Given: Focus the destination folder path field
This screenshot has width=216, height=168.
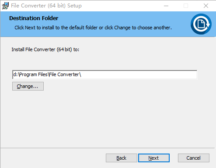Looking at the screenshot, I should click(x=105, y=75).
